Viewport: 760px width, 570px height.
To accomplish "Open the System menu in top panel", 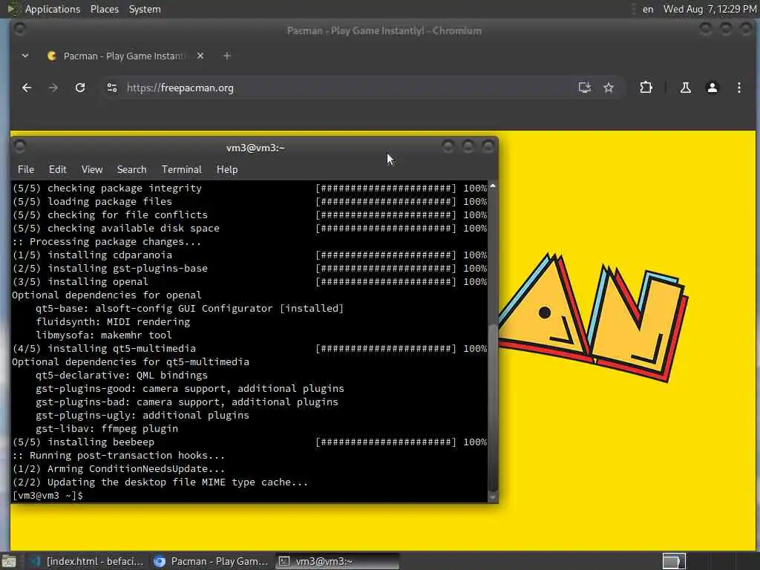I will click(x=145, y=9).
